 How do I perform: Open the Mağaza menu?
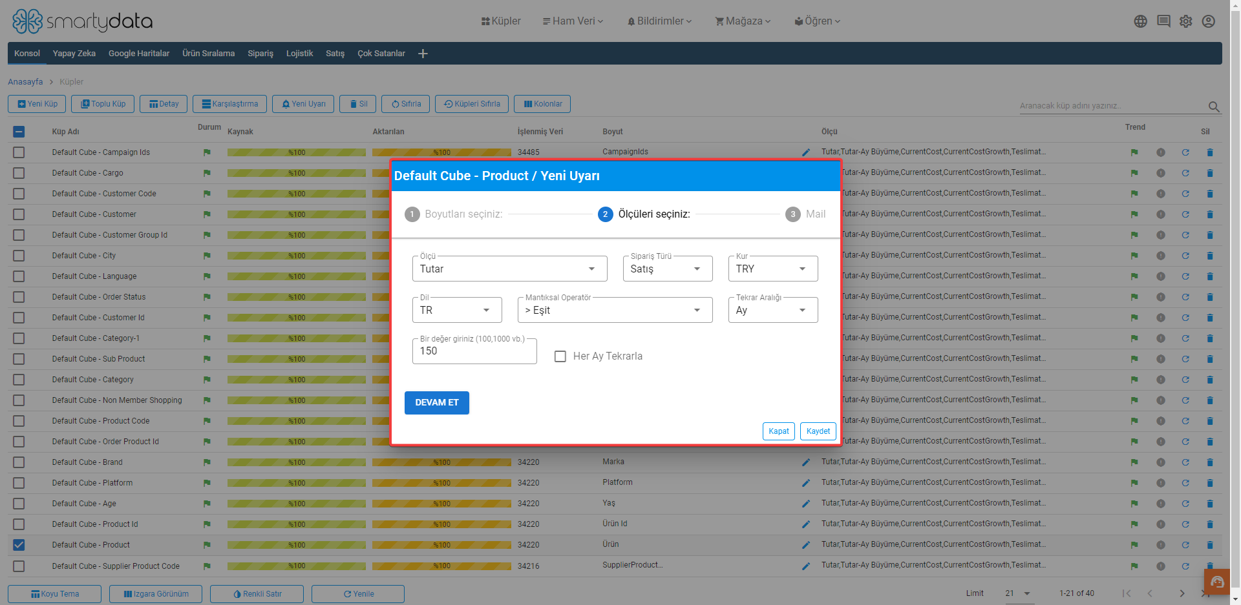pyautogui.click(x=743, y=21)
